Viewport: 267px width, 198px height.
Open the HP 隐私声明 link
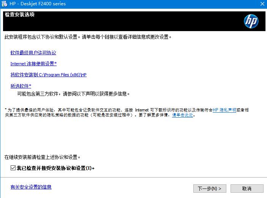pyautogui.click(x=224, y=110)
